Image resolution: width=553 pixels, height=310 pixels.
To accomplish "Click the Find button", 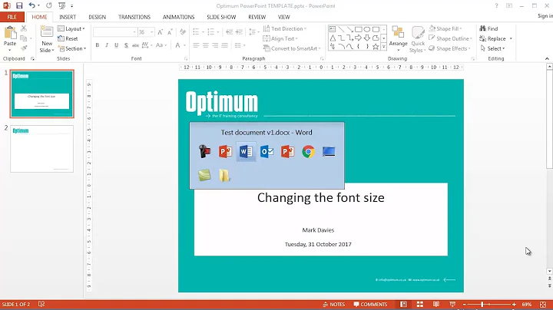I will [488, 28].
